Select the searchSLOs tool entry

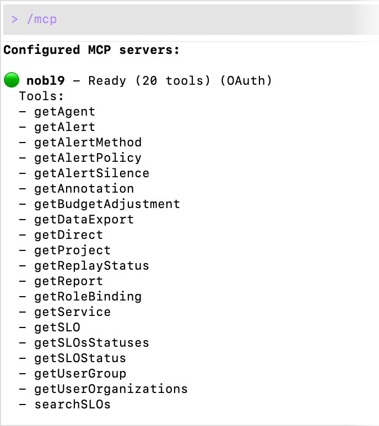click(72, 405)
